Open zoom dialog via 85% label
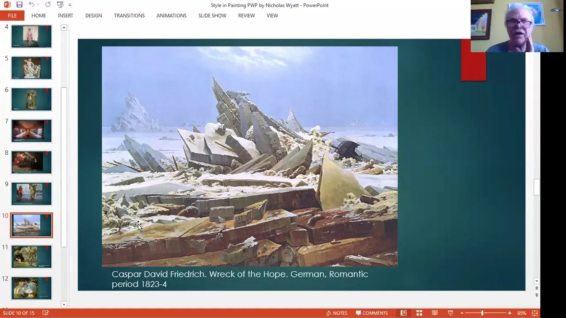Viewport: 566px width, 318px height. (522, 313)
